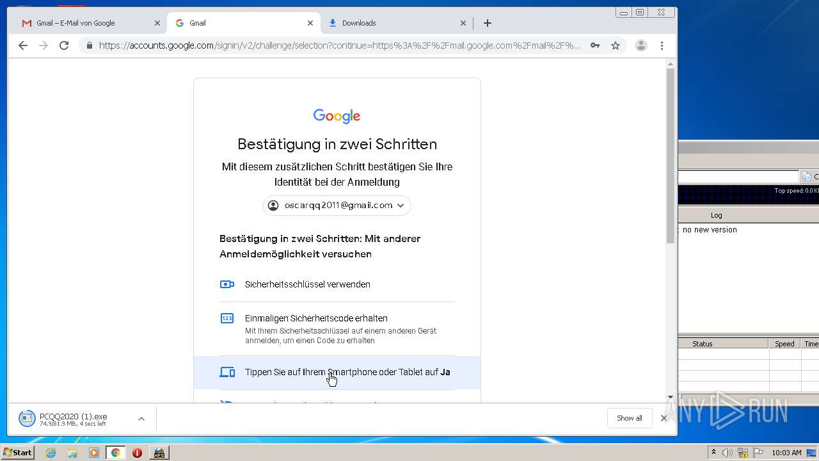Close the Downloads tab
819x461 pixels.
463,23
